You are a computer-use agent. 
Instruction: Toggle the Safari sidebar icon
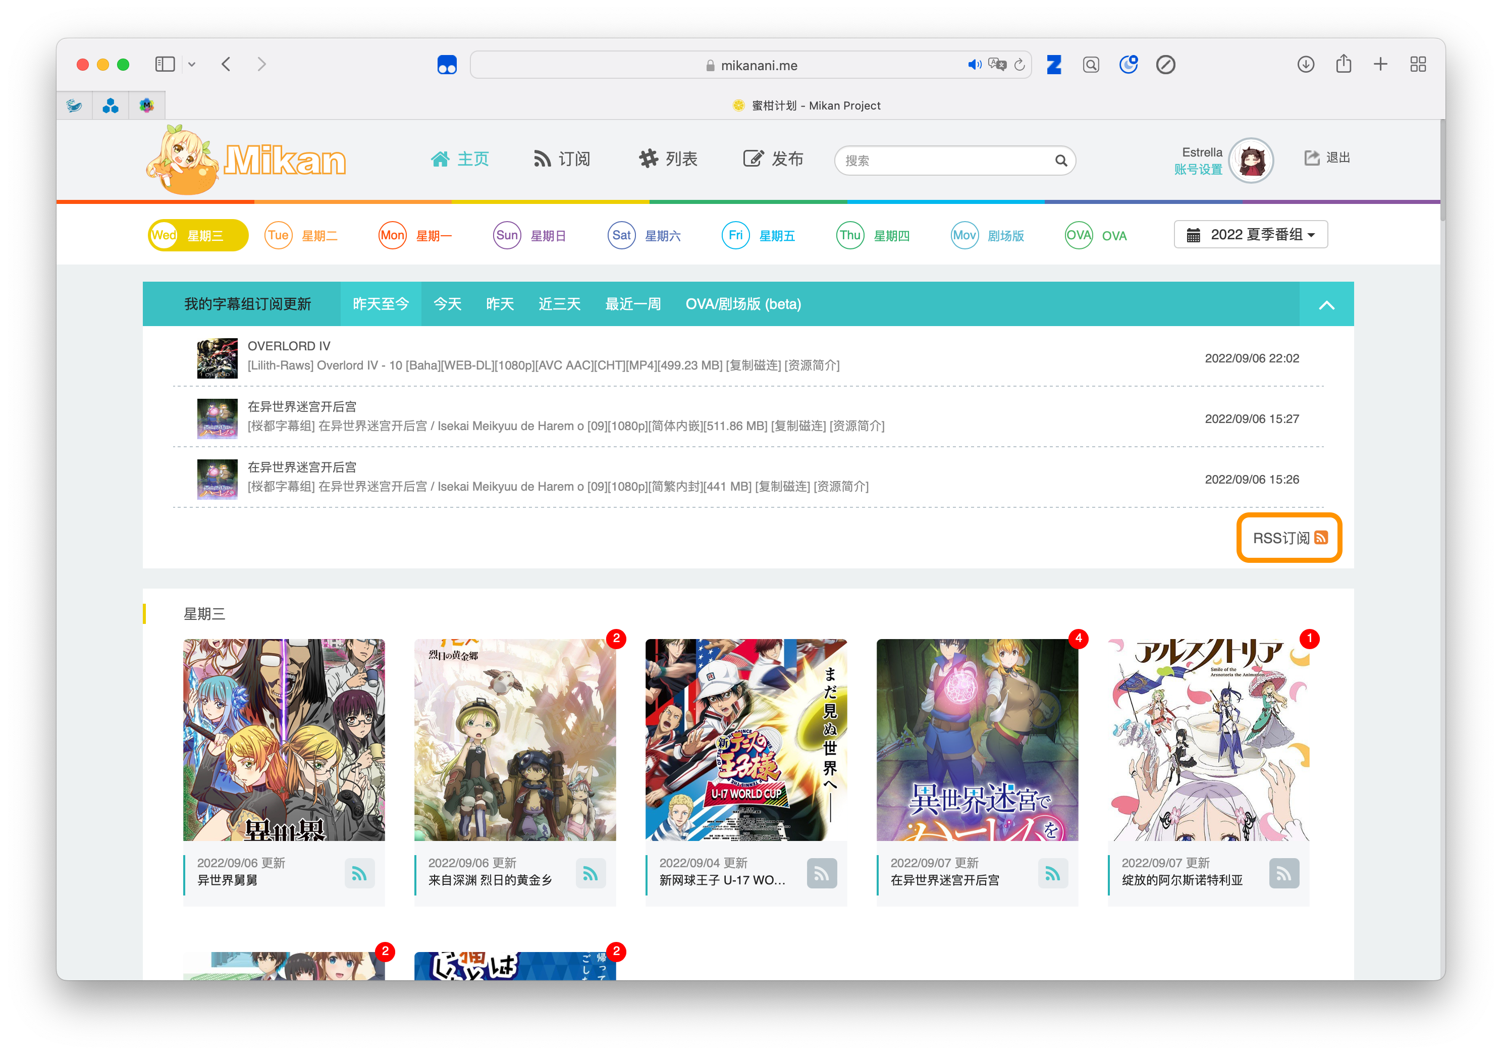(165, 64)
